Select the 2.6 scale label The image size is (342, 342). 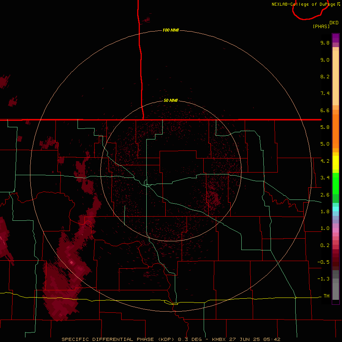tap(325, 195)
